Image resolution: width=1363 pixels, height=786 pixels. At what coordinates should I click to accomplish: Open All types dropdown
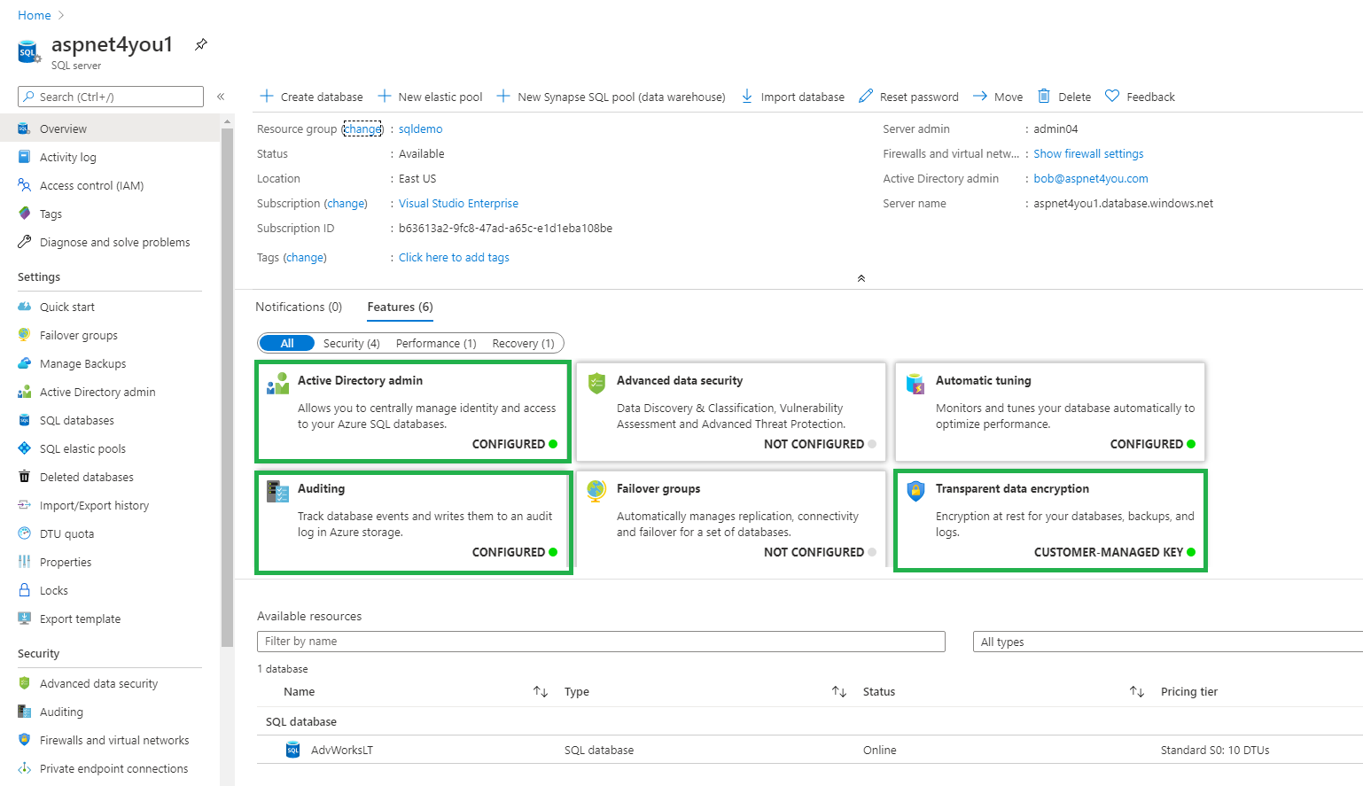click(x=1168, y=642)
